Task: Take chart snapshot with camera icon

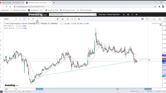Action: click(x=142, y=19)
